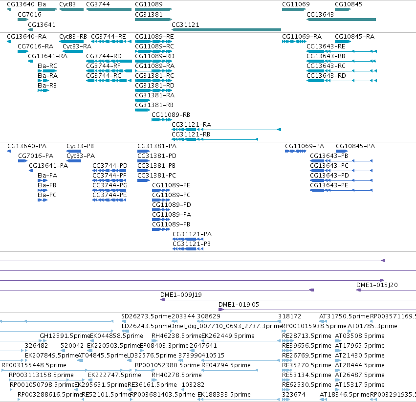
Task: Select protein CycB3-PB
Action: (x=74, y=151)
